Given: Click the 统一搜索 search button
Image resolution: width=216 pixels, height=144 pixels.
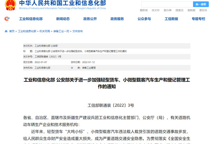Looking at the screenshot, I should (x=201, y=4).
